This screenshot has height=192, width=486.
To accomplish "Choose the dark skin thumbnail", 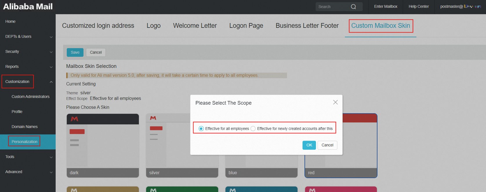I will pyautogui.click(x=103, y=146).
